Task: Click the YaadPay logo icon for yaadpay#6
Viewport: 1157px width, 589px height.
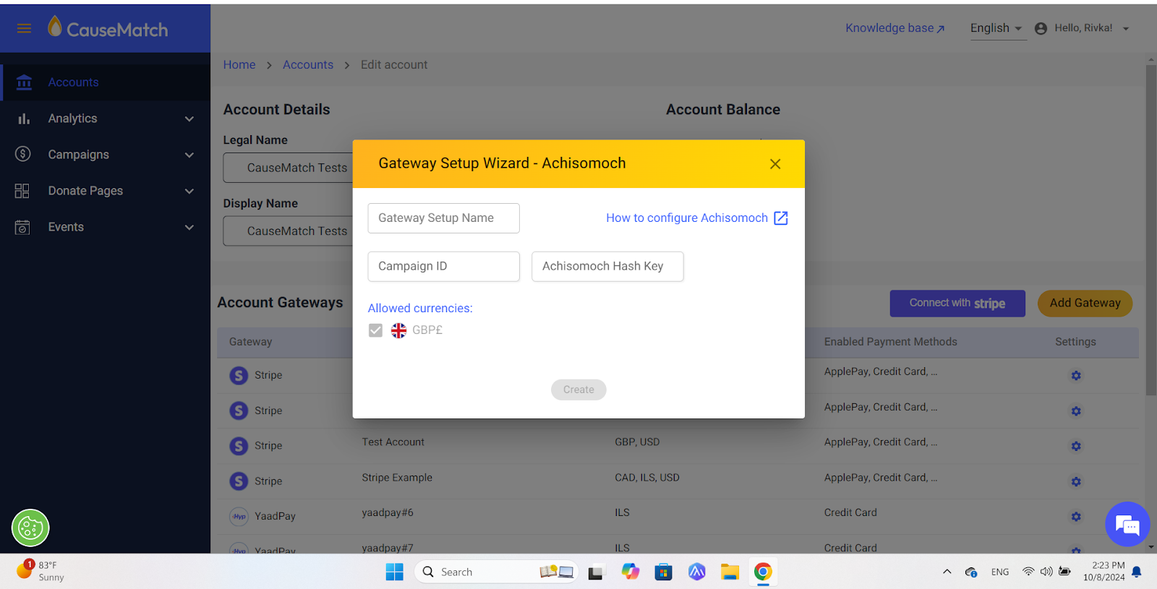Action: click(239, 516)
